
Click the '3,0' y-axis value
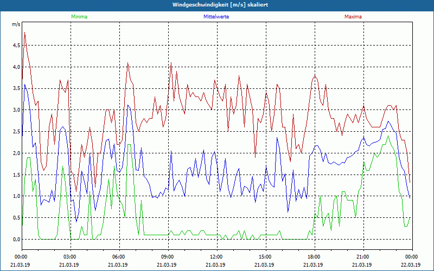click(x=16, y=110)
